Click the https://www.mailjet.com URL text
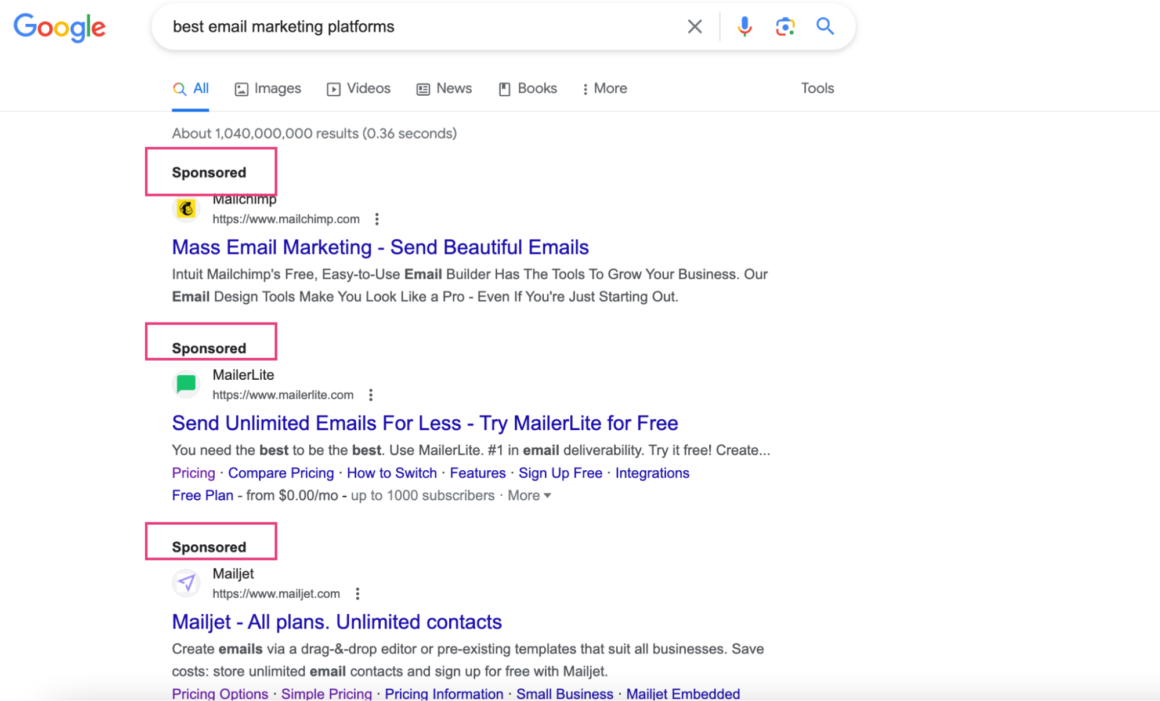Viewport: 1160px width, 701px height. click(x=276, y=594)
